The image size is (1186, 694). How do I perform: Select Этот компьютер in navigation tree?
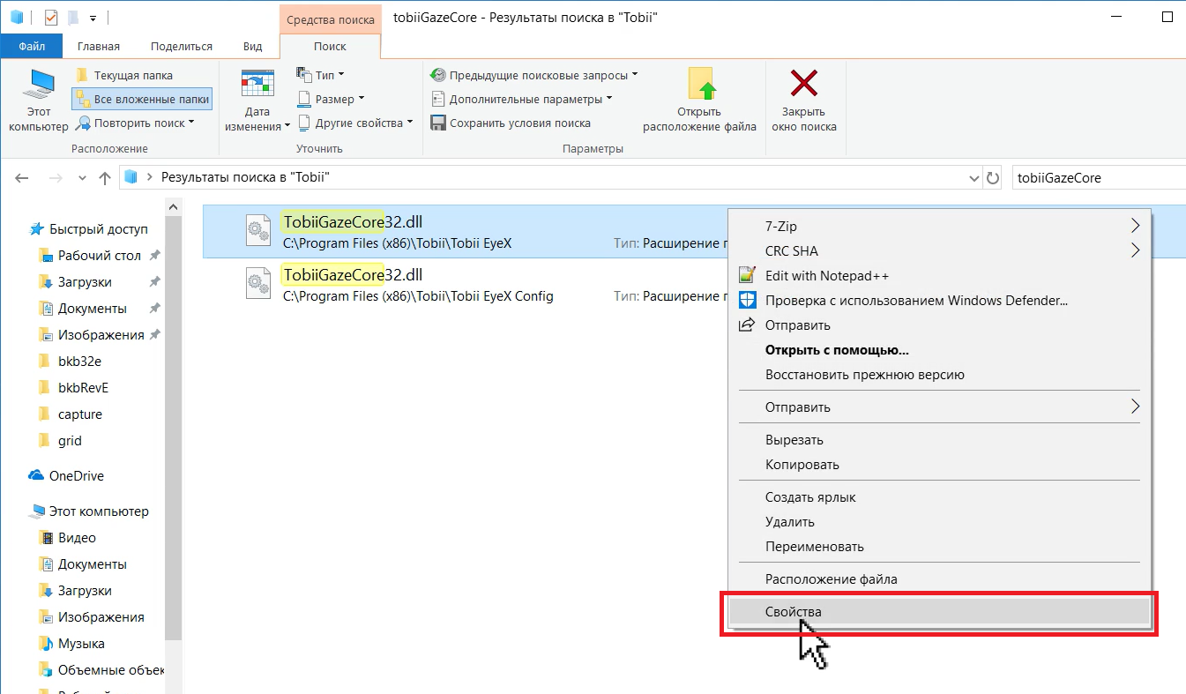coord(97,511)
